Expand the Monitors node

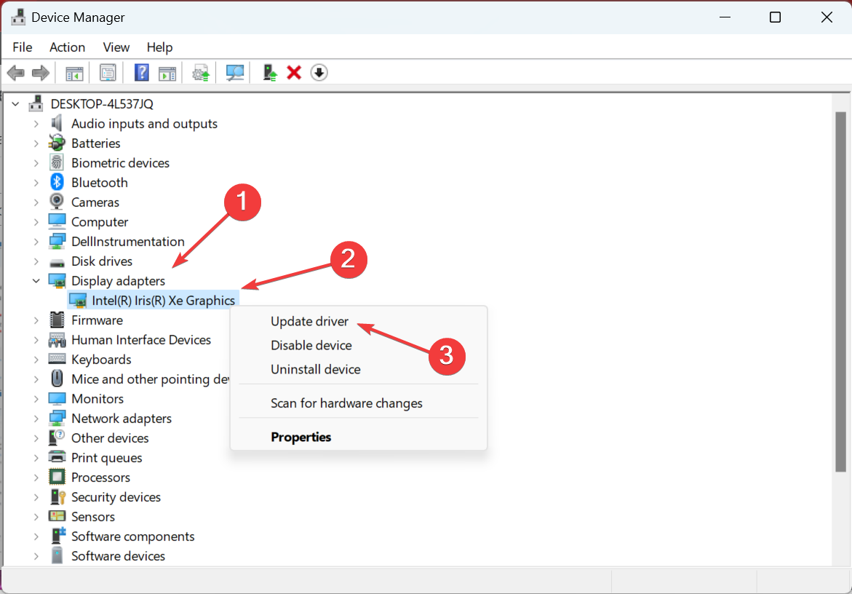pos(36,399)
